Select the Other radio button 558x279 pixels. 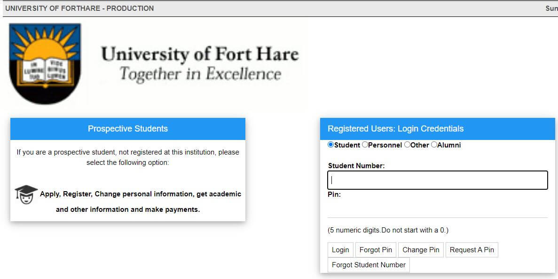coord(407,145)
